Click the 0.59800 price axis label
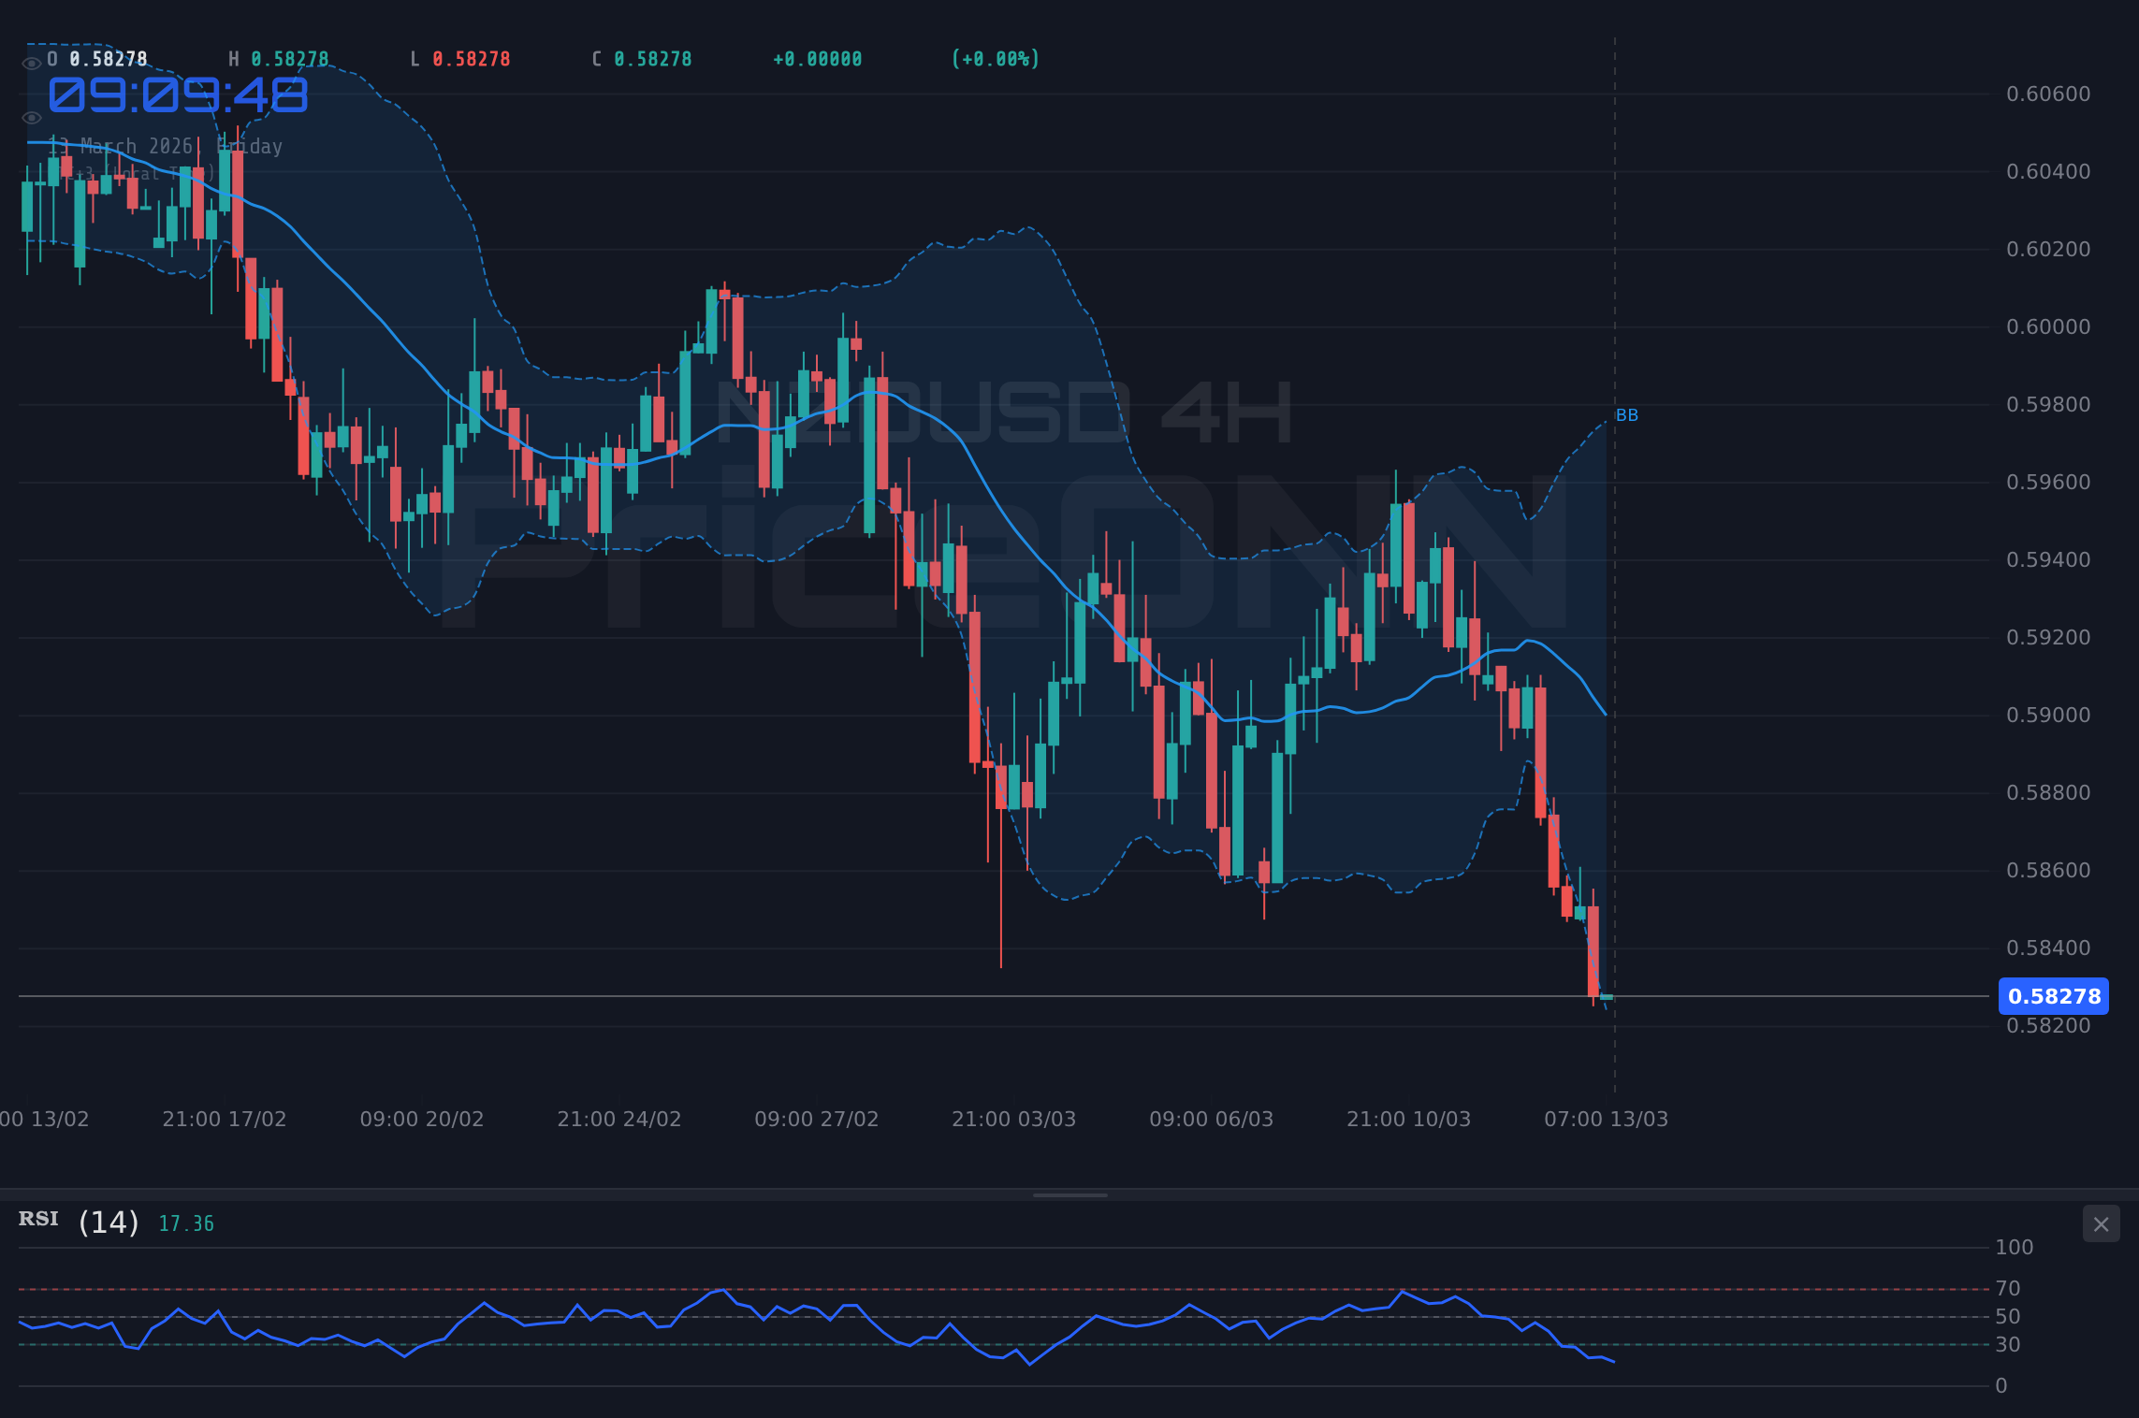2139x1418 pixels. click(x=2048, y=404)
